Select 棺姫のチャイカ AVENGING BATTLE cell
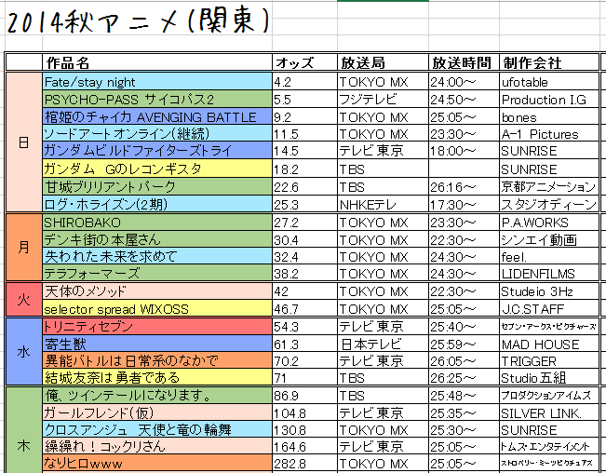 157,116
